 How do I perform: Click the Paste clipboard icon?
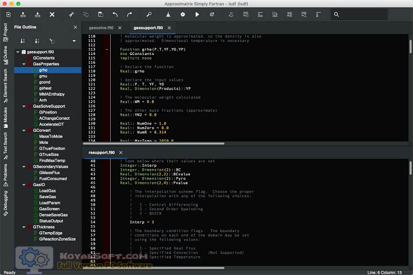coord(100,14)
